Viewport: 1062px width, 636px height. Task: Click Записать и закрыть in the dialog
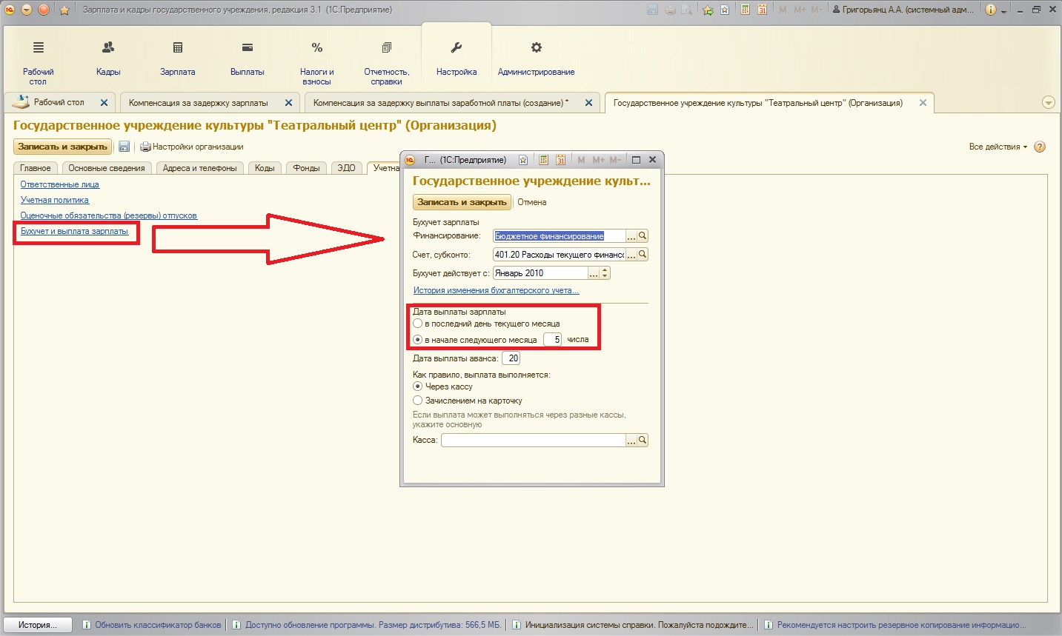tap(462, 202)
